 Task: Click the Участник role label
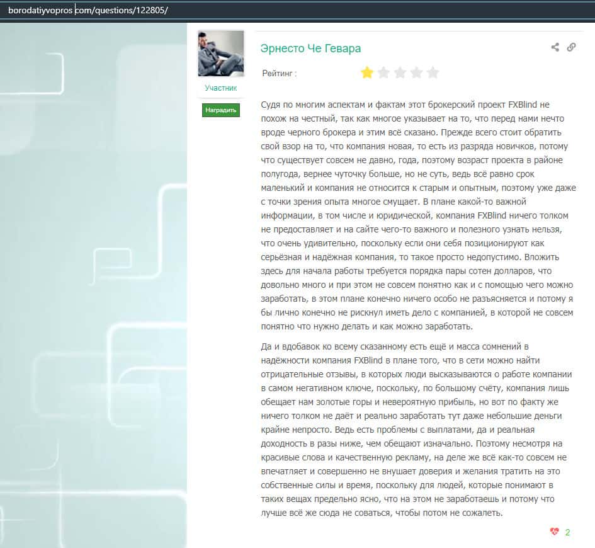[221, 88]
